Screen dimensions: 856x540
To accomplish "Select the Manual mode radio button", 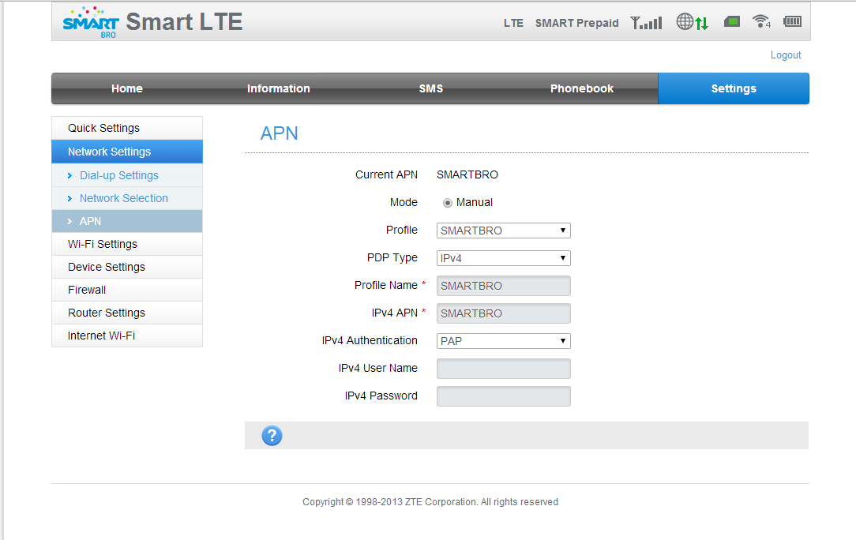I will [x=448, y=203].
